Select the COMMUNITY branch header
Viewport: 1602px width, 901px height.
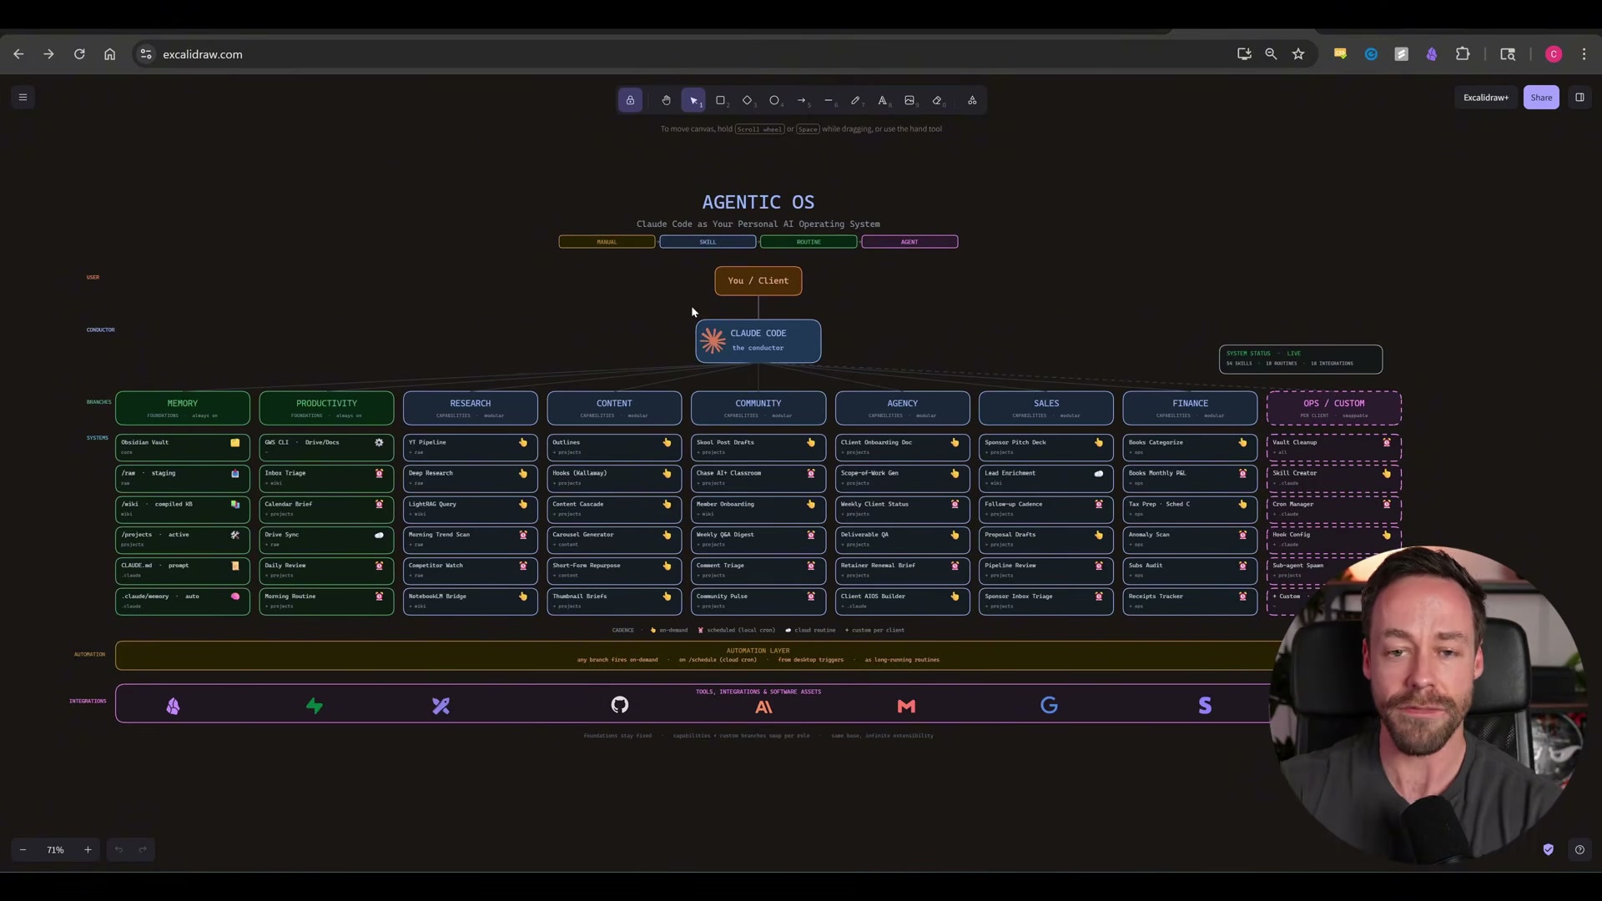[758, 408]
